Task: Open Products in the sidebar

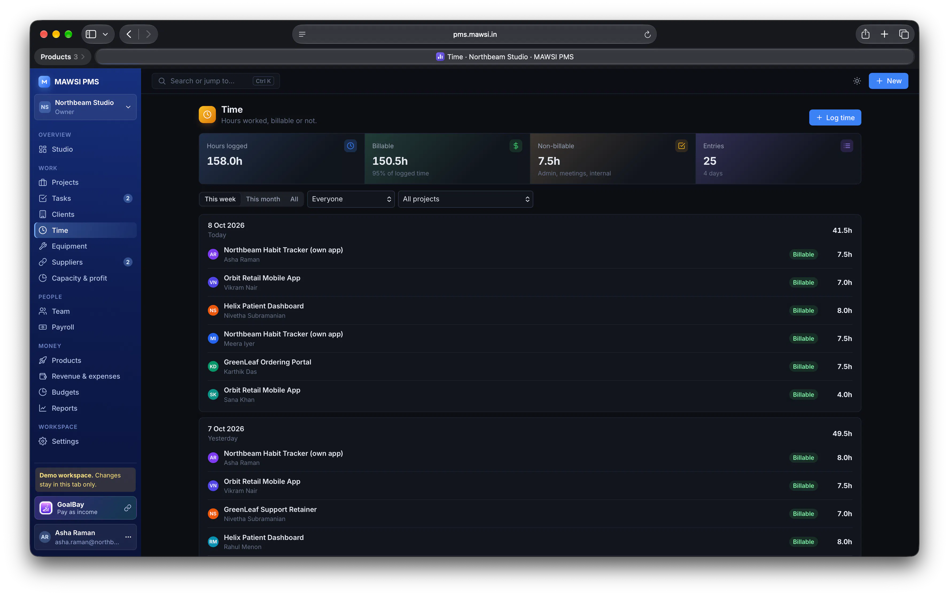Action: click(x=85, y=360)
